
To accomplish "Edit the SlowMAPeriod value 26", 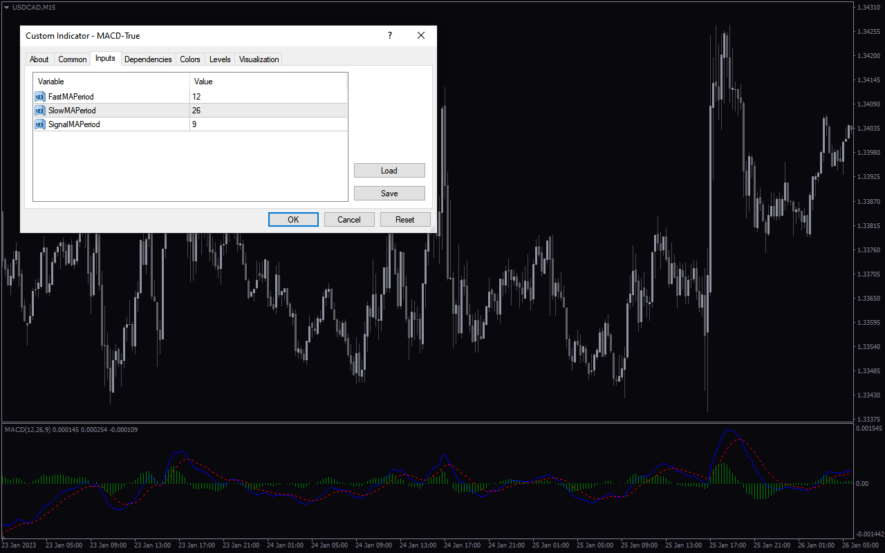I will (x=268, y=111).
